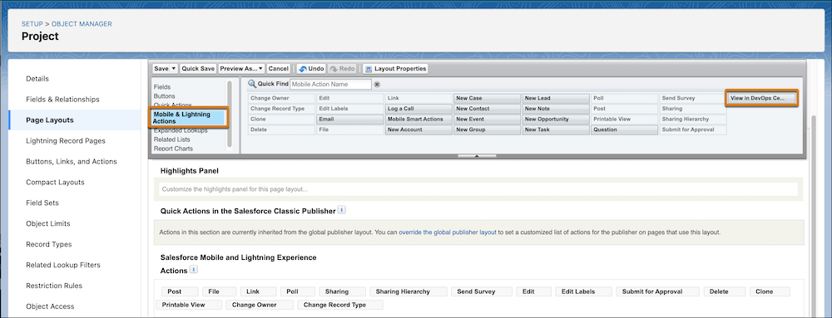The image size is (832, 318).
Task: Open Restriction Rules in the sidebar
Action: point(54,285)
